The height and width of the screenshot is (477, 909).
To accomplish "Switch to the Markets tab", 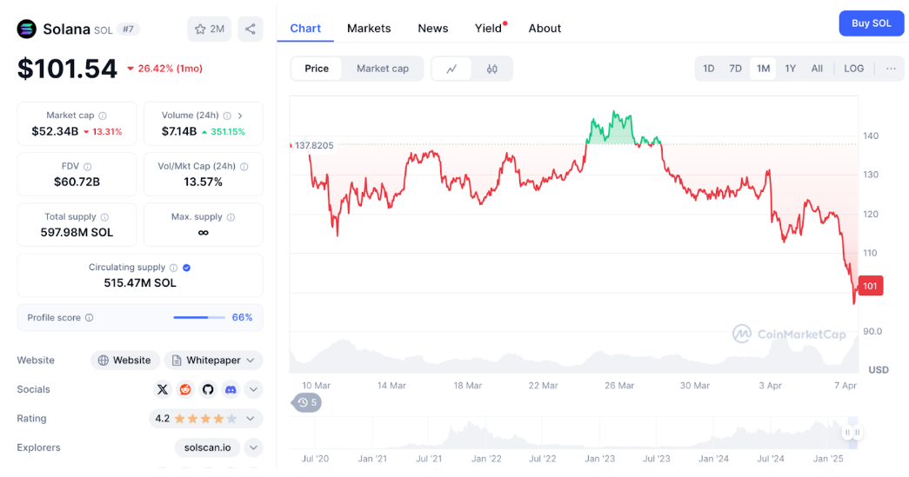I will tap(369, 28).
